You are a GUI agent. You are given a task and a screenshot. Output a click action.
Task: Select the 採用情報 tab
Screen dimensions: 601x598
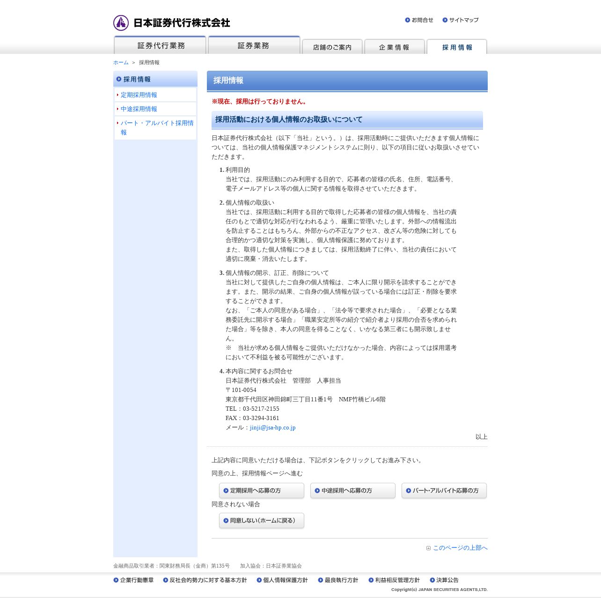tap(457, 47)
